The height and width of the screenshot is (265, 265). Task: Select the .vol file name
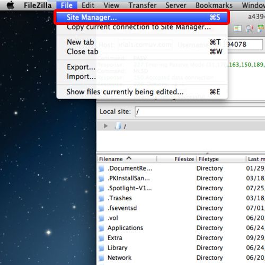click(113, 218)
